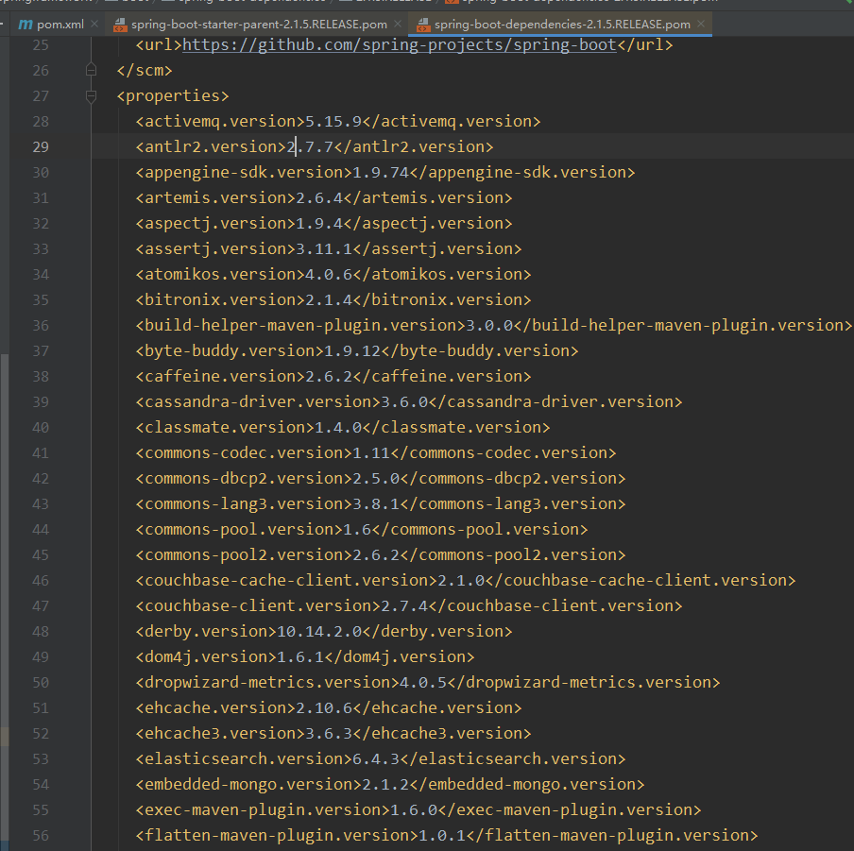
Task: Click the exec-maven-plugin.version 1.6.0 line
Action: (x=418, y=810)
